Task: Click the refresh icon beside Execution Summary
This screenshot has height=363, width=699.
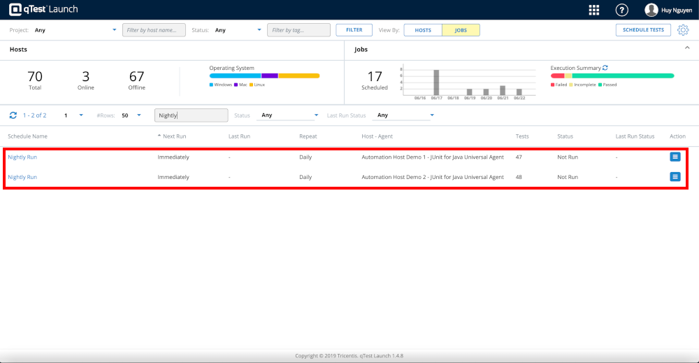Action: click(x=605, y=68)
